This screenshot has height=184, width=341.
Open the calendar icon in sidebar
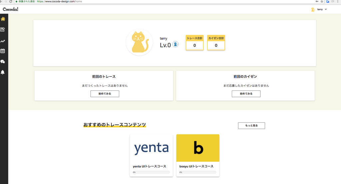3,51
